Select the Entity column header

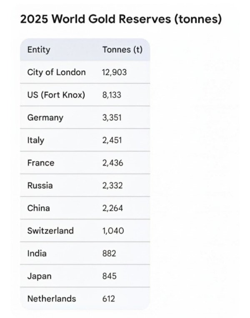click(39, 50)
